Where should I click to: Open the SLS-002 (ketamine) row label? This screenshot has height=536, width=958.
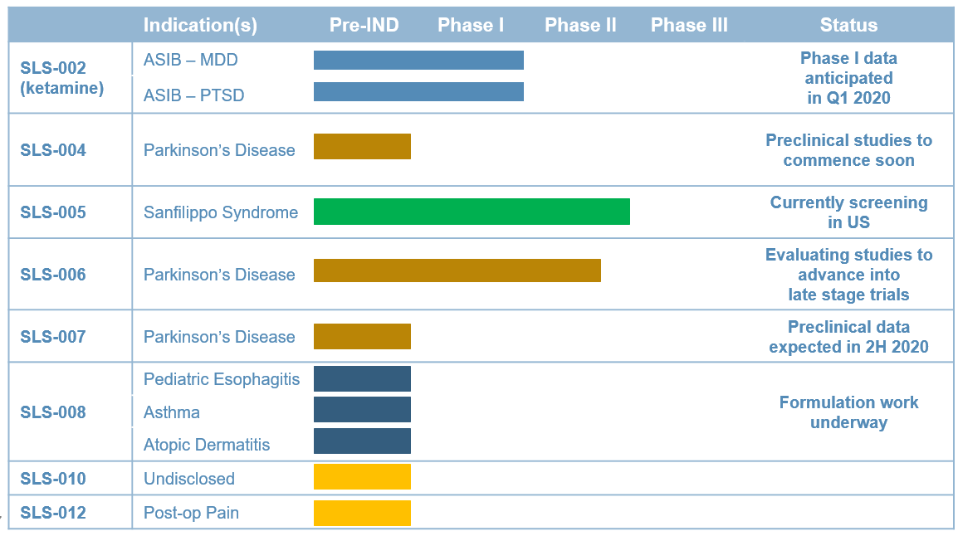point(61,77)
